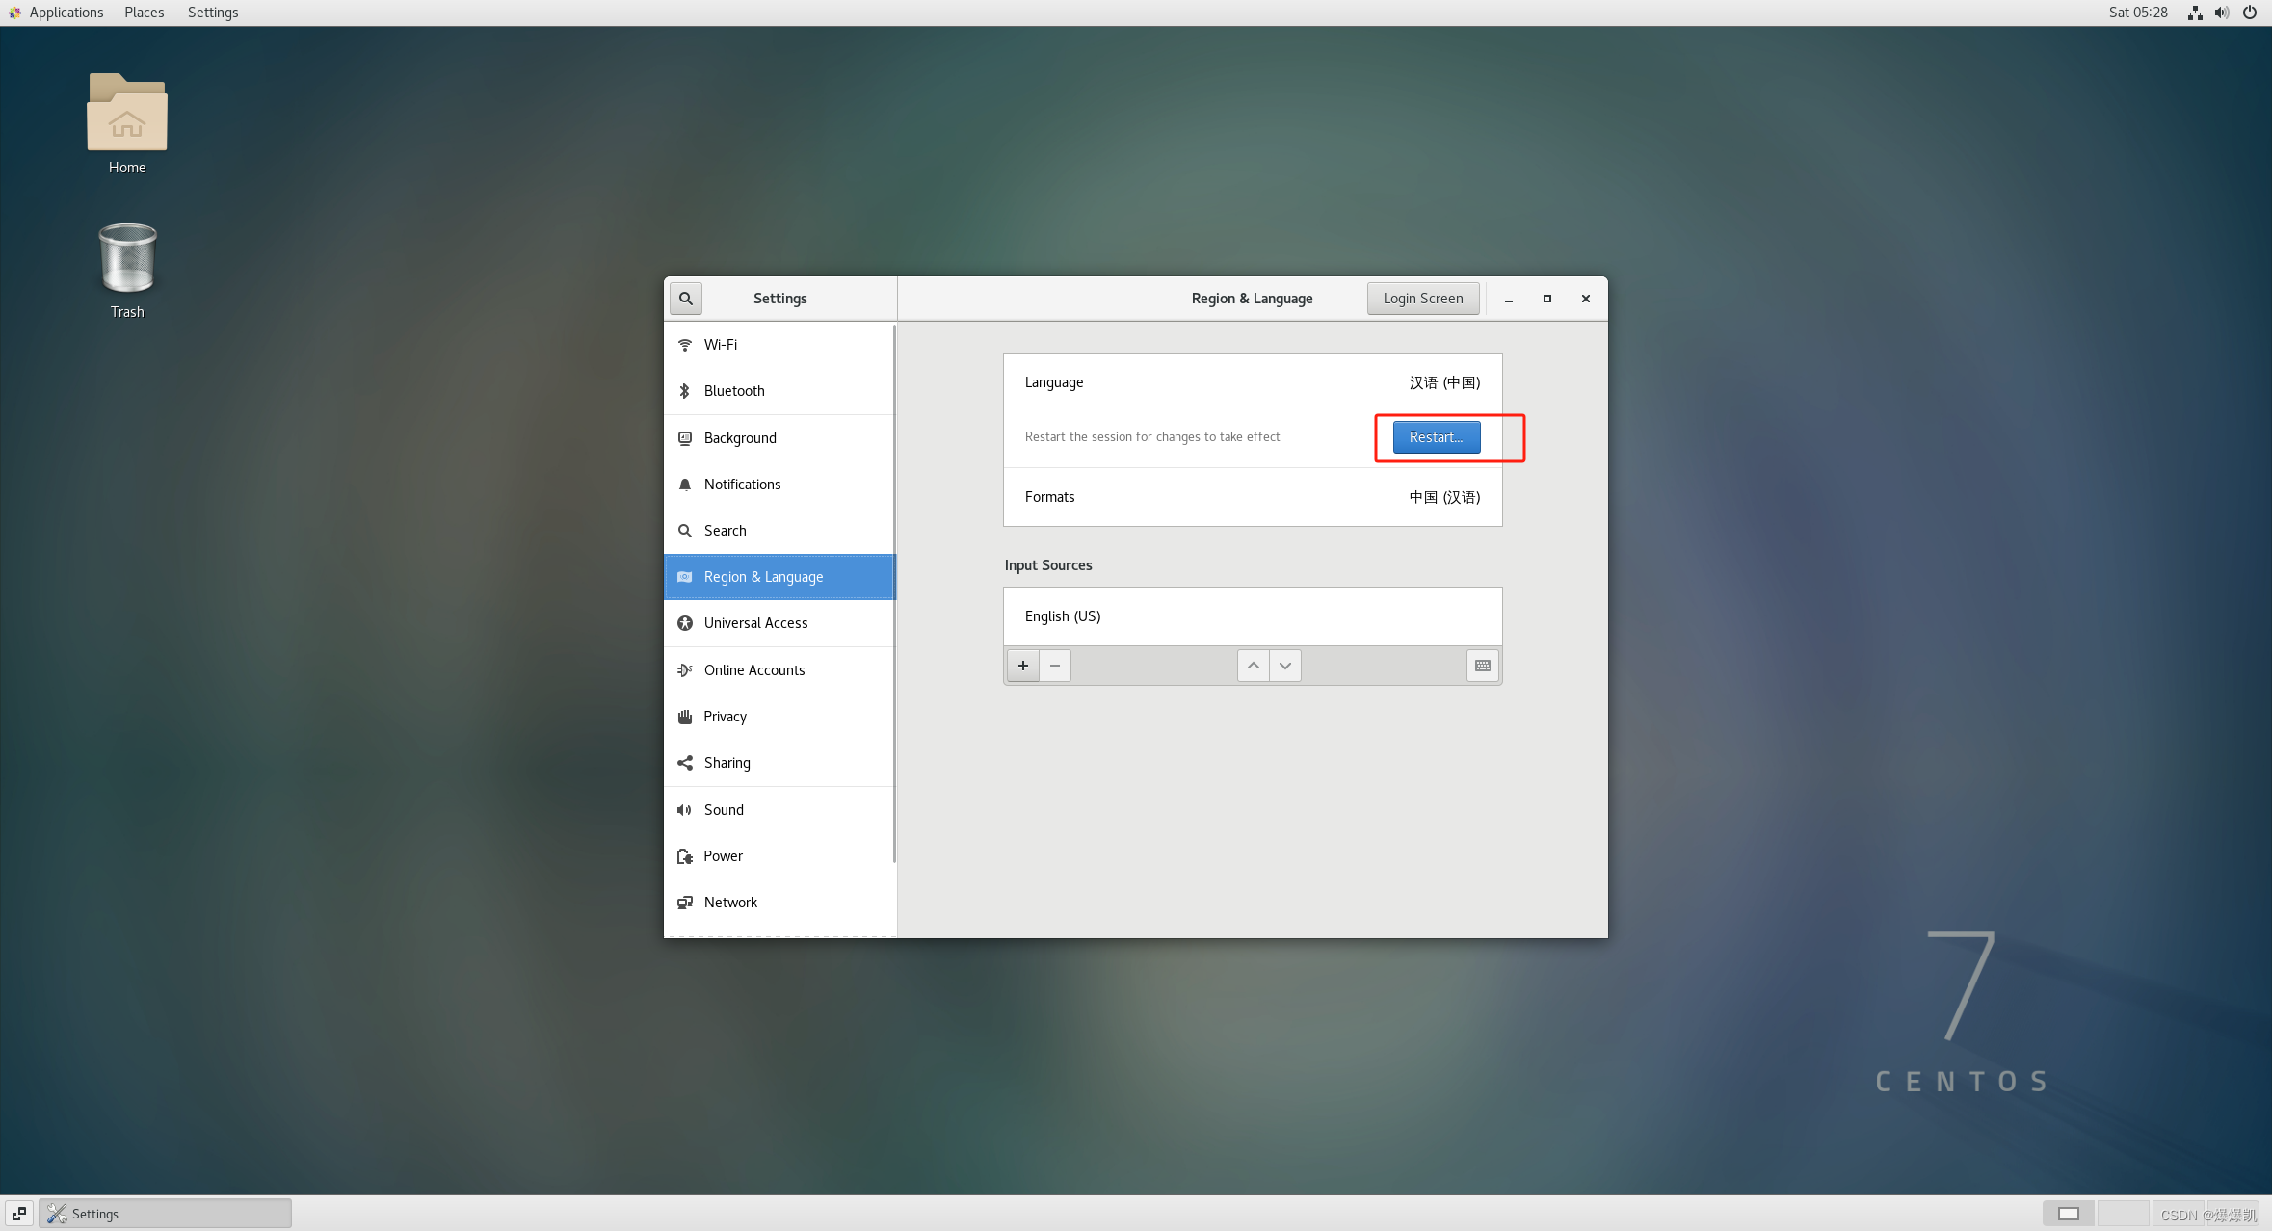Click the Power battery icon in sidebar
The image size is (2272, 1231).
tap(685, 856)
